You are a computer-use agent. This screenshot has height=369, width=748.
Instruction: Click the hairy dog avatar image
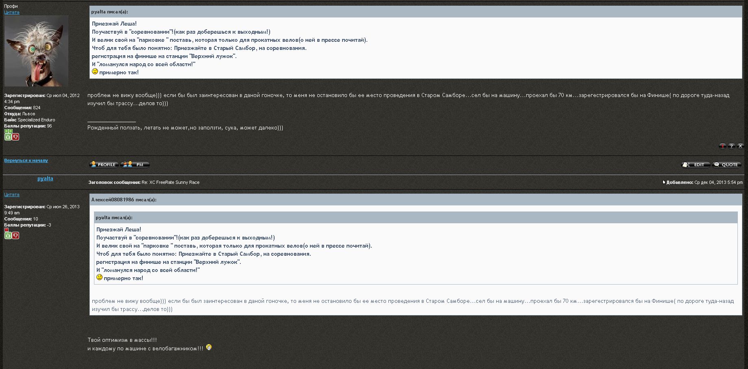pyautogui.click(x=36, y=51)
